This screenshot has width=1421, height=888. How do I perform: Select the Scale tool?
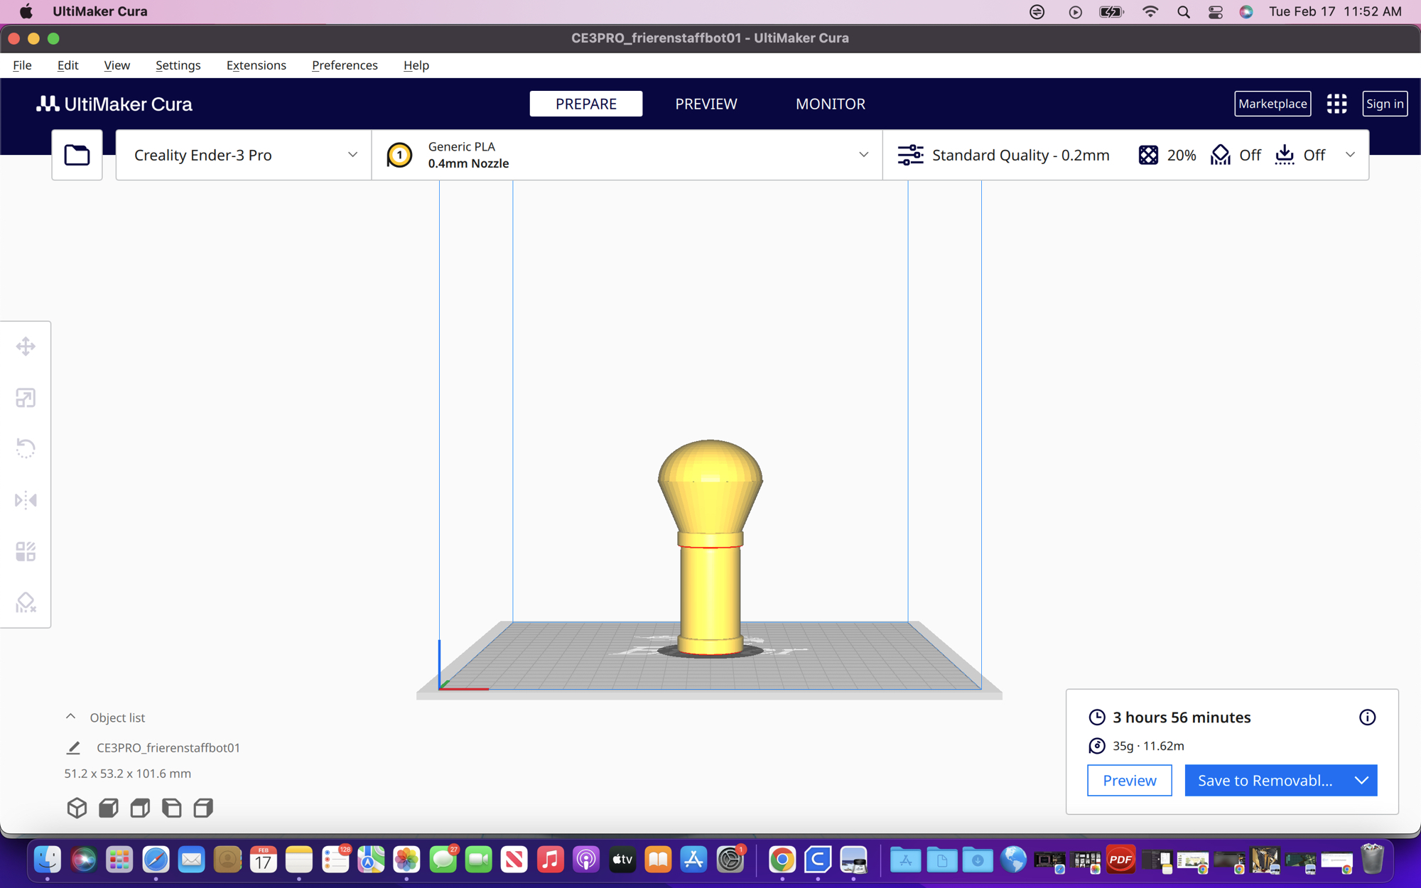point(26,398)
